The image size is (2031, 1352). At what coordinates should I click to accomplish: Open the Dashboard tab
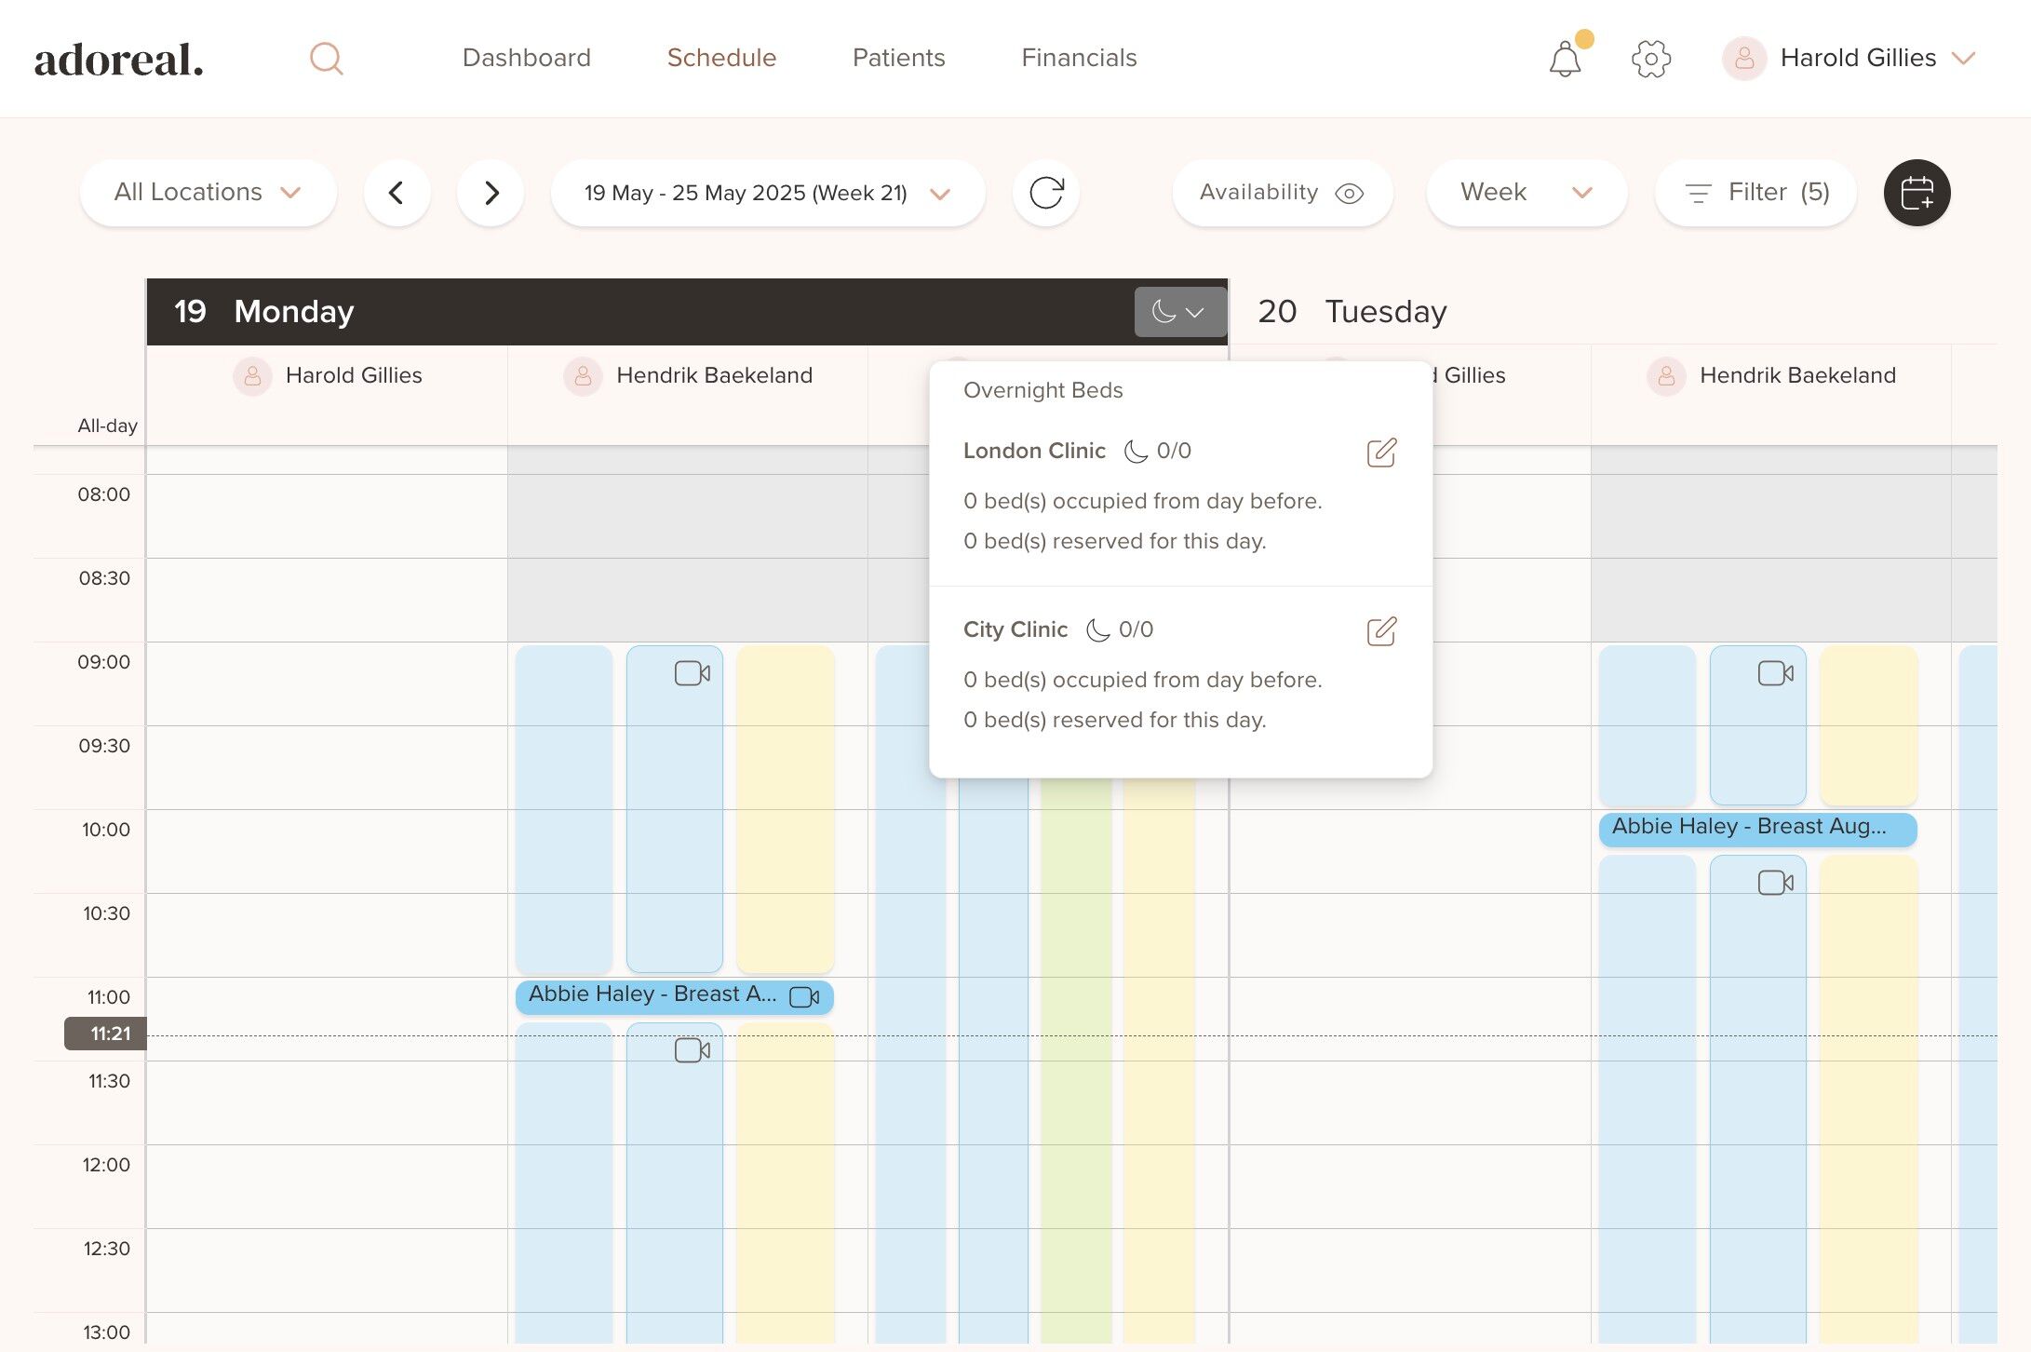[x=526, y=58]
